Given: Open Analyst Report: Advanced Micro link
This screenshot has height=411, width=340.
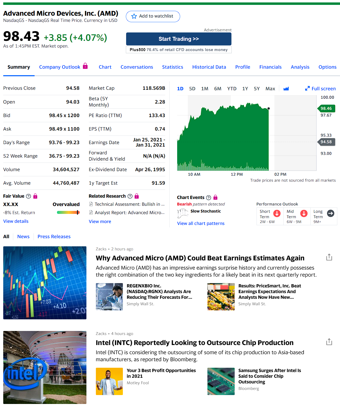Looking at the screenshot, I should [130, 213].
